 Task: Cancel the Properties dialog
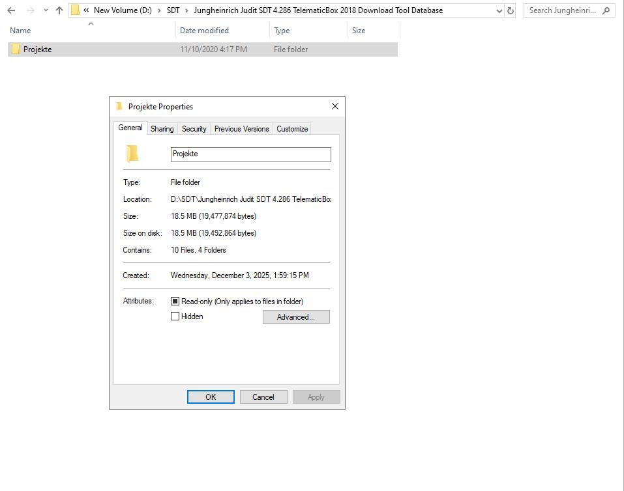coord(263,397)
